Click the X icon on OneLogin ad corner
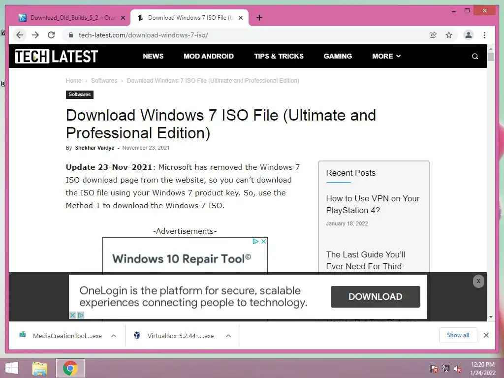Screen dimensions: 504x378 [73, 315]
